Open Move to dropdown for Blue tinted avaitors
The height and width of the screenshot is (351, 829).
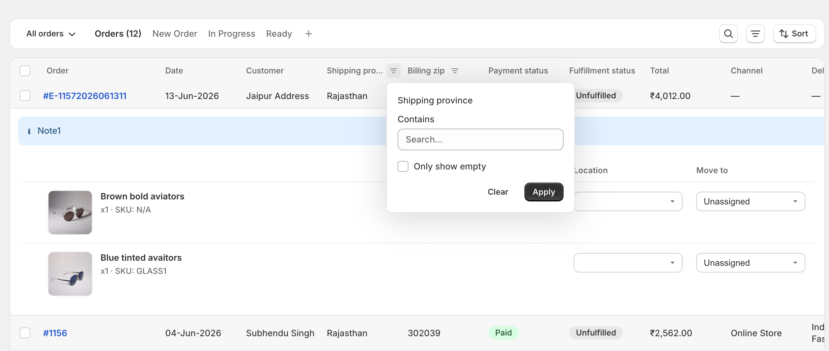click(750, 263)
